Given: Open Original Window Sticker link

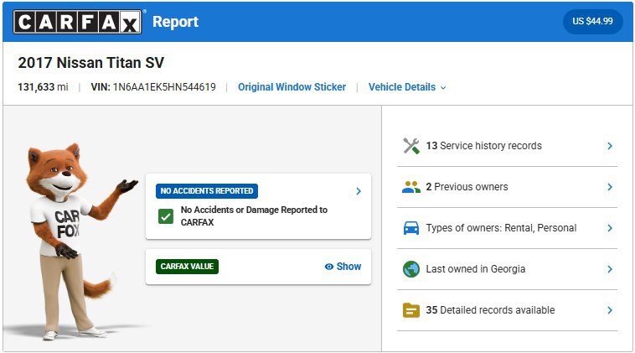Looking at the screenshot, I should coord(292,87).
